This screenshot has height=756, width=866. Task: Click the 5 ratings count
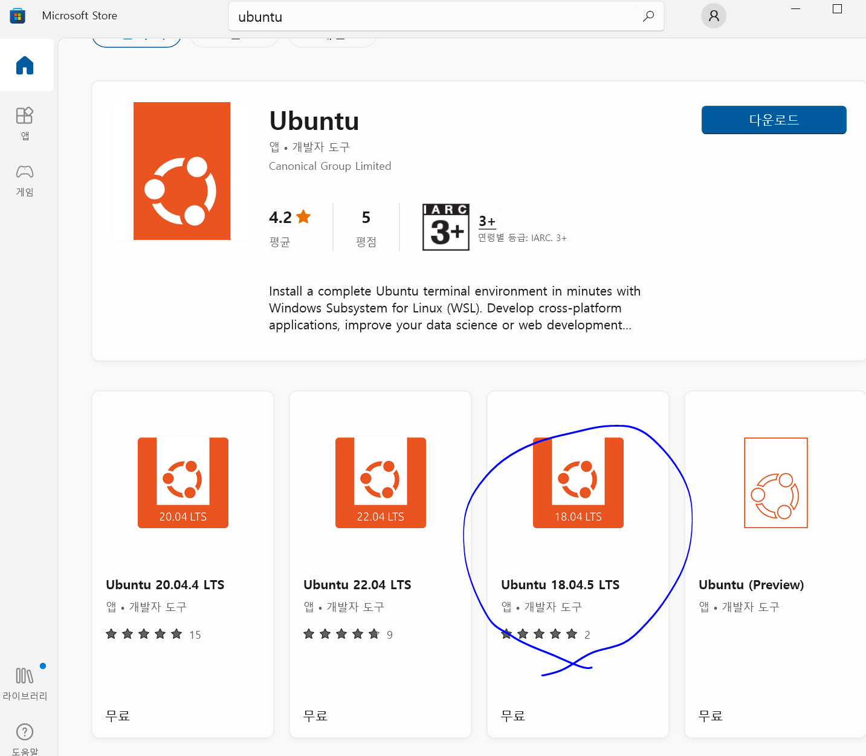[x=366, y=217]
